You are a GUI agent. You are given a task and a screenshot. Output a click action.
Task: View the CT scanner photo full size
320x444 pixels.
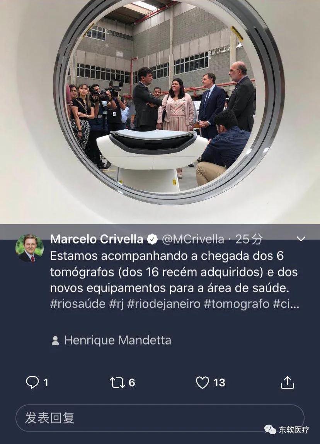click(160, 112)
